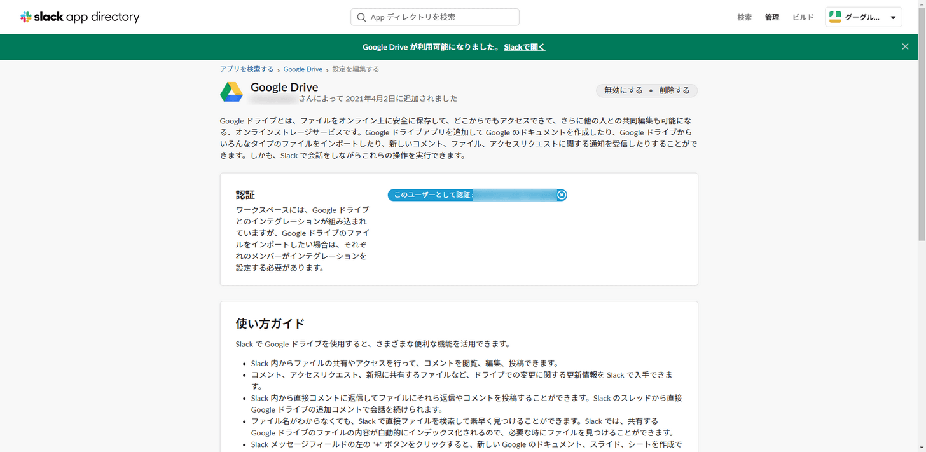Click the scrollbar's top arrow icon
Viewport: 926px width, 452px height.
point(922,4)
